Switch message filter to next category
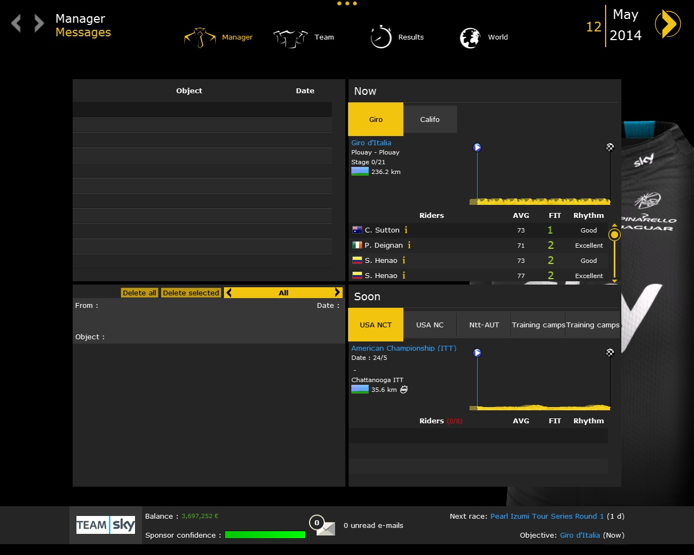This screenshot has width=694, height=555. pos(337,293)
